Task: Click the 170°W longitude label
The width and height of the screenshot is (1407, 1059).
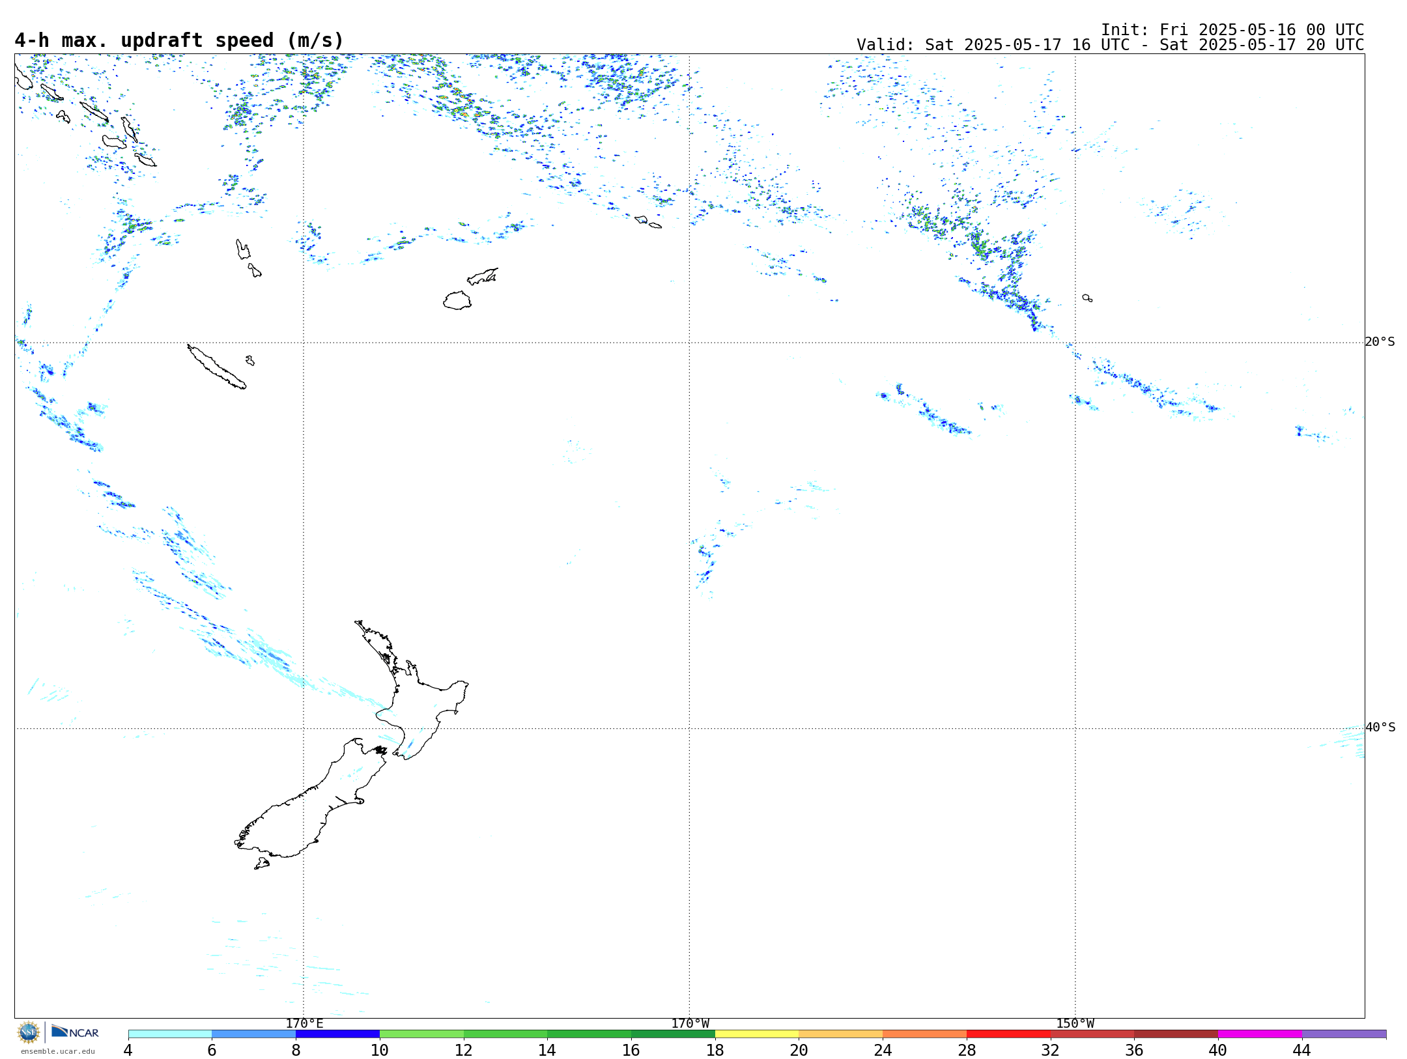Action: pyautogui.click(x=690, y=1023)
